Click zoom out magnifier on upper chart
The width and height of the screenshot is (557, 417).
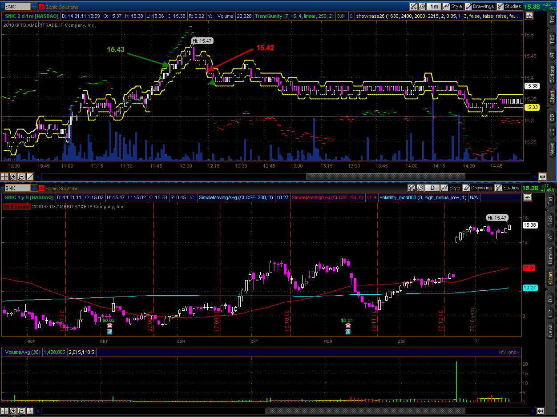coord(21,176)
